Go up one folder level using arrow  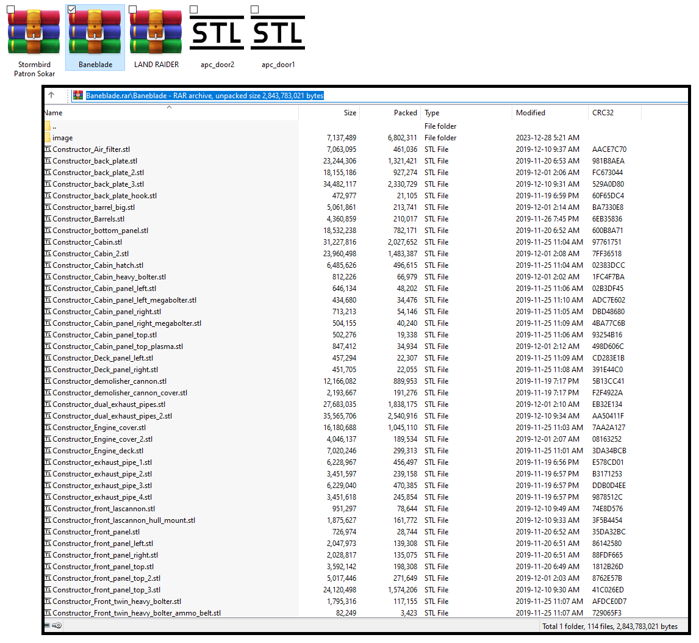(x=51, y=95)
